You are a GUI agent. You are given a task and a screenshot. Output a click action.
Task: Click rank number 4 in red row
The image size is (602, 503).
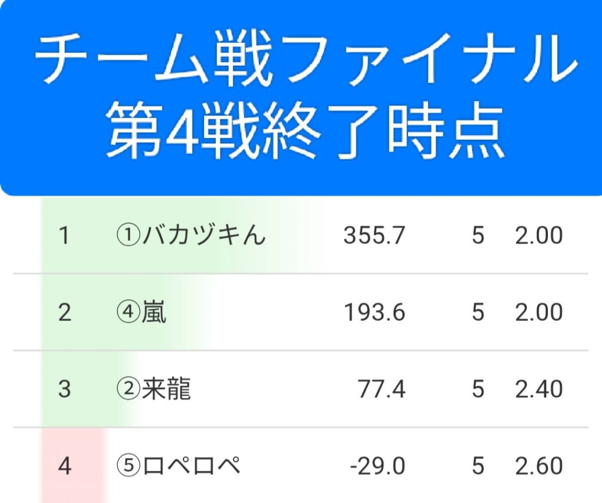pos(65,466)
